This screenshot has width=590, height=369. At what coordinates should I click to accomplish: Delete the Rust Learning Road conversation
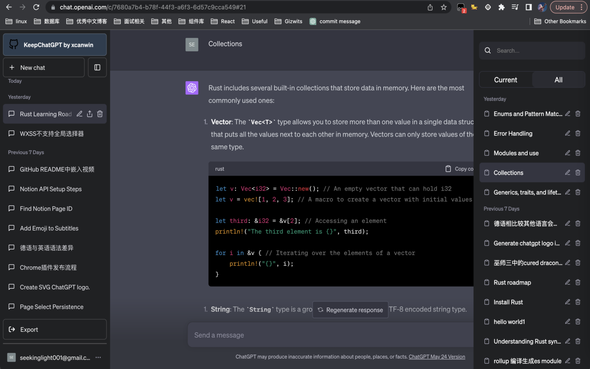coord(100,114)
